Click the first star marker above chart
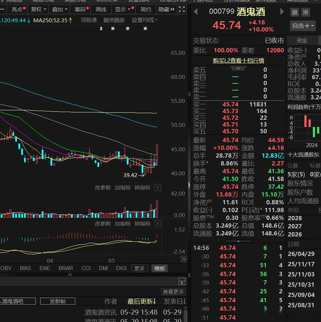The image size is (321, 322). (113, 29)
